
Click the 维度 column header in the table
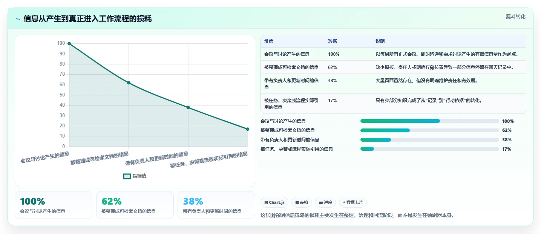[x=269, y=41]
